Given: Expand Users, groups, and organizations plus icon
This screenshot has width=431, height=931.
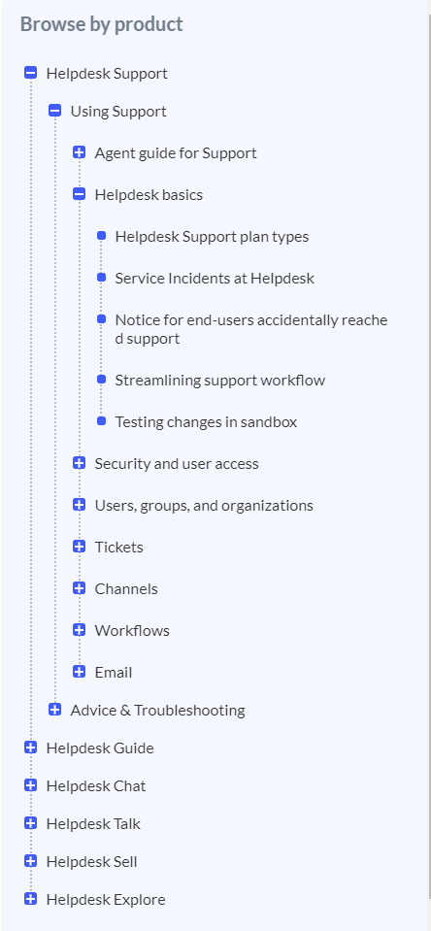Looking at the screenshot, I should 79,505.
